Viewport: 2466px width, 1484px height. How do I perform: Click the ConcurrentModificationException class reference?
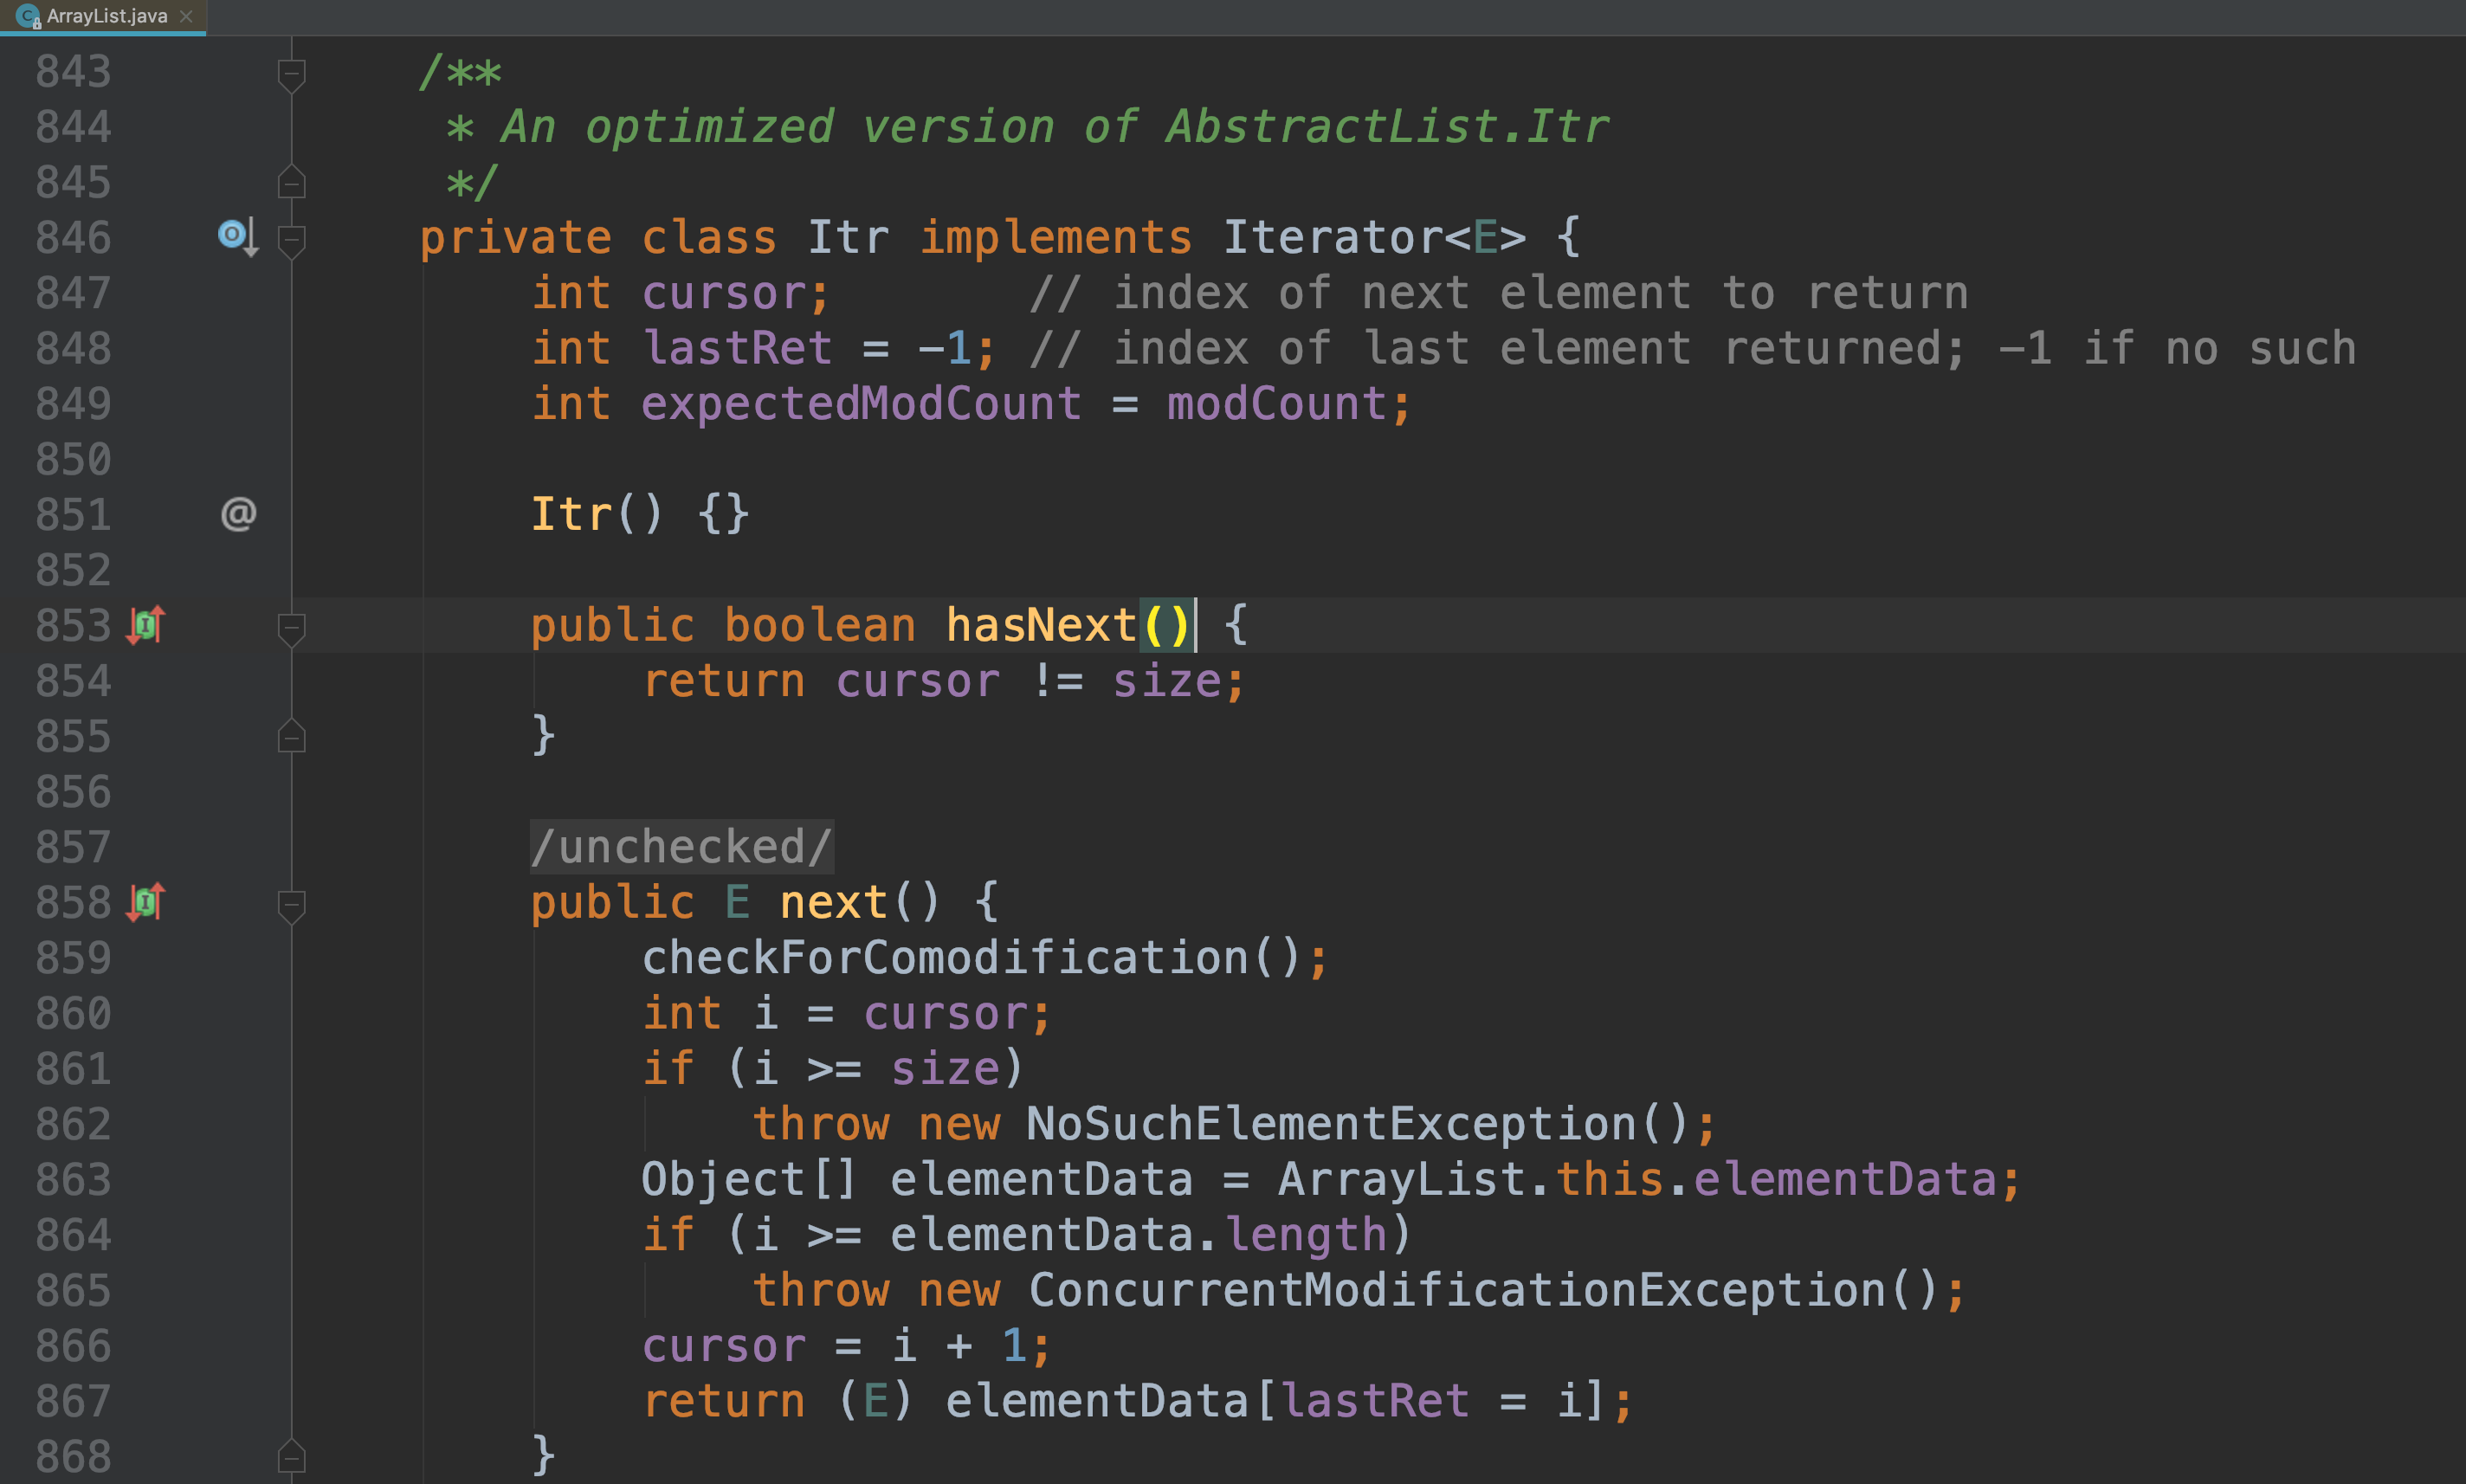pyautogui.click(x=1456, y=1290)
